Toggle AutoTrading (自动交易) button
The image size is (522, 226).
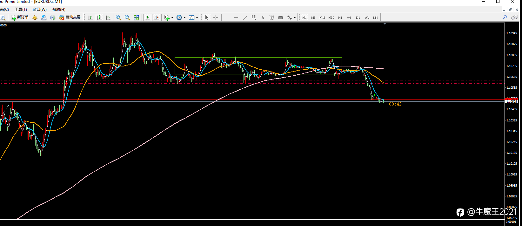tap(70, 17)
